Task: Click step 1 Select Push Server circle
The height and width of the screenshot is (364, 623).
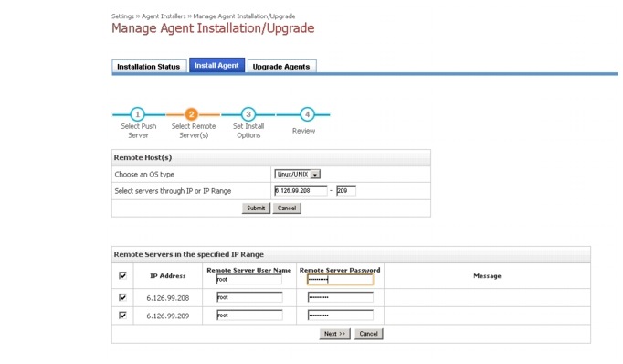Action: pyautogui.click(x=137, y=114)
